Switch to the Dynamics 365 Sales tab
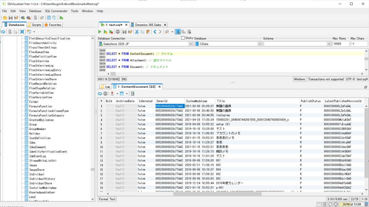This screenshot has width=369, height=207. click(148, 25)
